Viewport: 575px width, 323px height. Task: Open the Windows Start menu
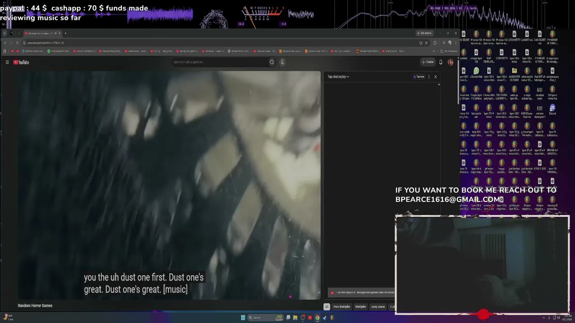243,318
